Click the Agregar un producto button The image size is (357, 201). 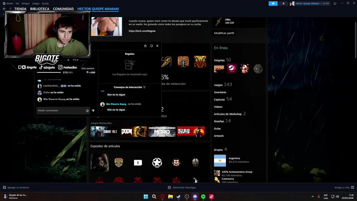pyautogui.click(x=16, y=188)
